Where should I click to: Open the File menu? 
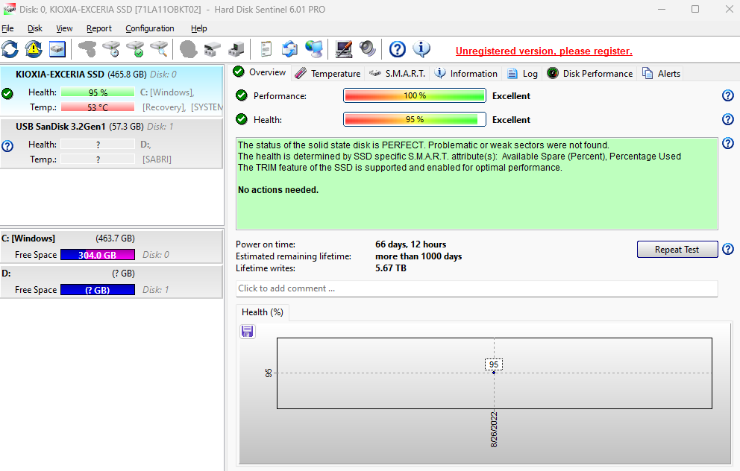tap(7, 28)
